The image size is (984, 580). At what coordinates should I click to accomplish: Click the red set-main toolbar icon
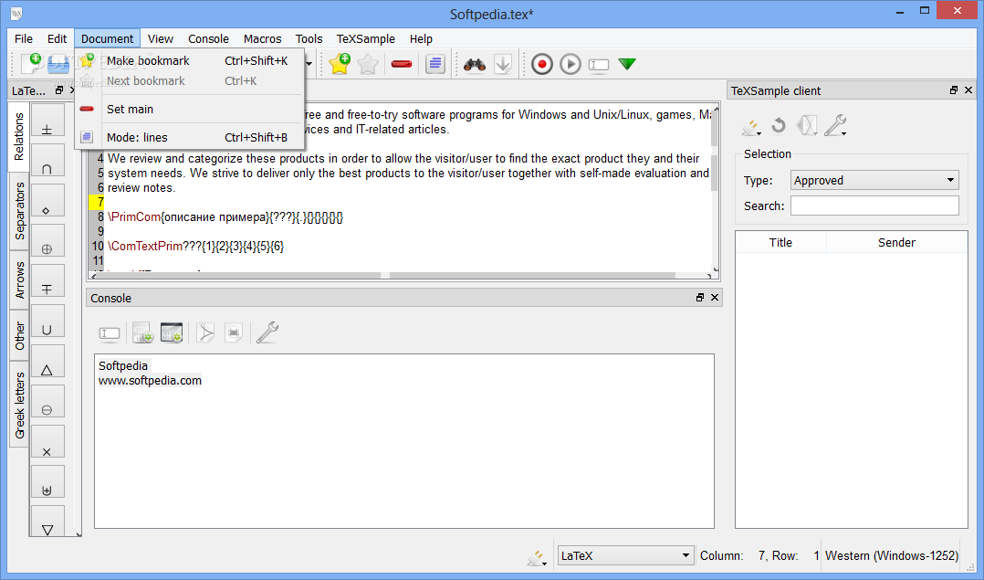coord(402,64)
